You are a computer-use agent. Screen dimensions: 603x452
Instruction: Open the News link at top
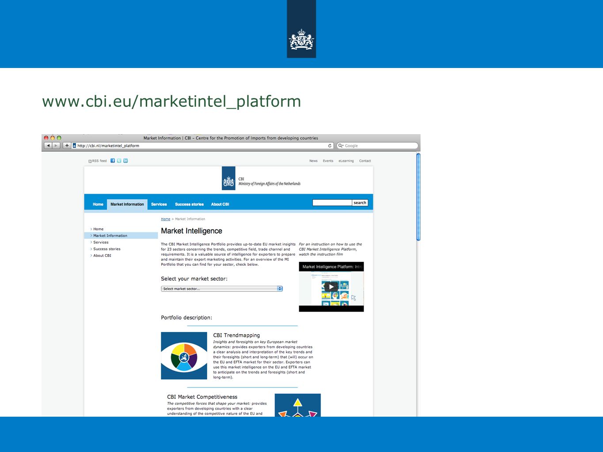point(313,161)
